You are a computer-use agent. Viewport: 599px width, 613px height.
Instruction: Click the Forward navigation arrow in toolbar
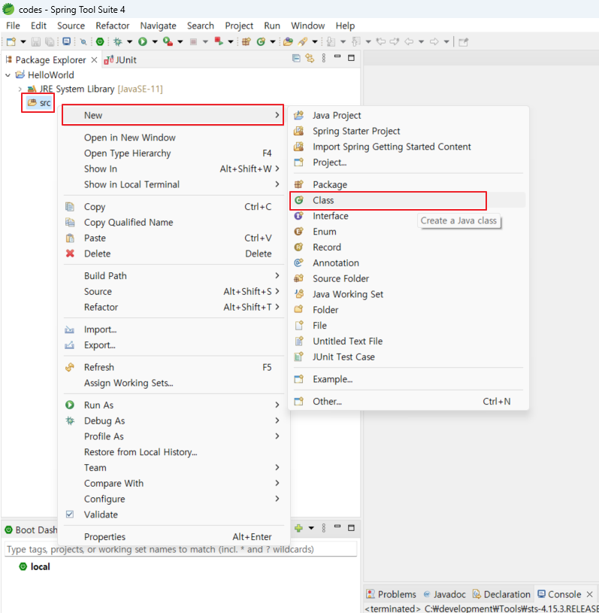click(x=434, y=41)
